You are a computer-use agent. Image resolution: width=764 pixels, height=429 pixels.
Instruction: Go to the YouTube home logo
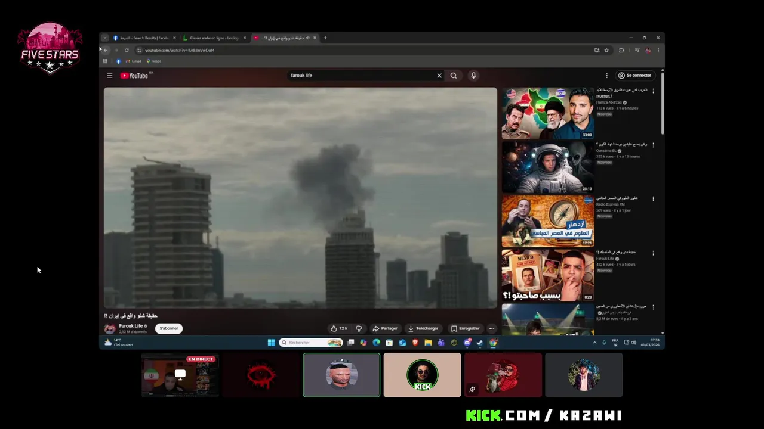[x=134, y=76]
